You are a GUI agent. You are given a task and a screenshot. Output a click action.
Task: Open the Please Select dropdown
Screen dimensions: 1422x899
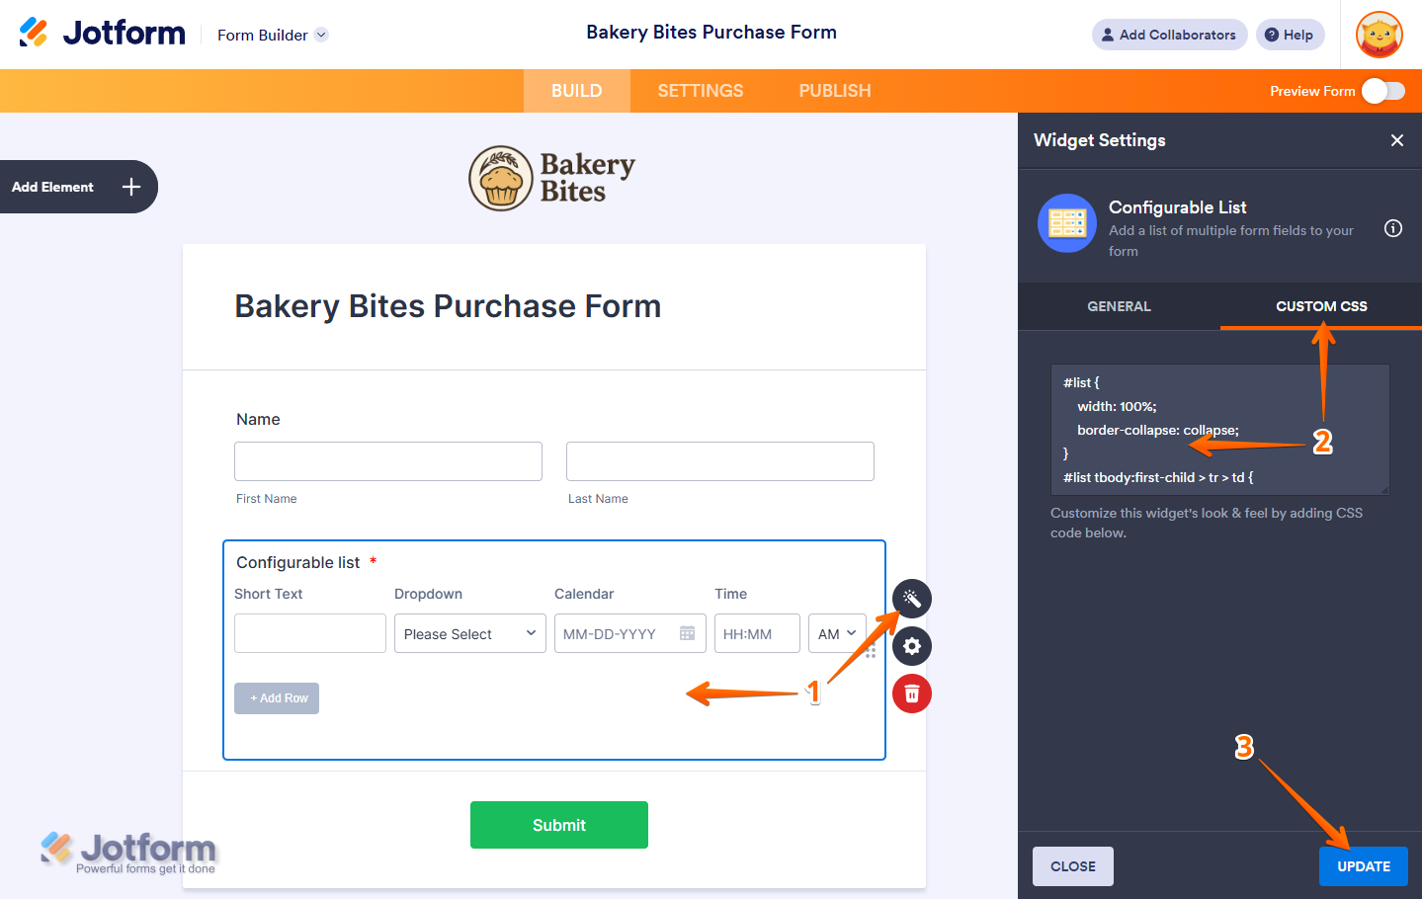click(x=469, y=634)
